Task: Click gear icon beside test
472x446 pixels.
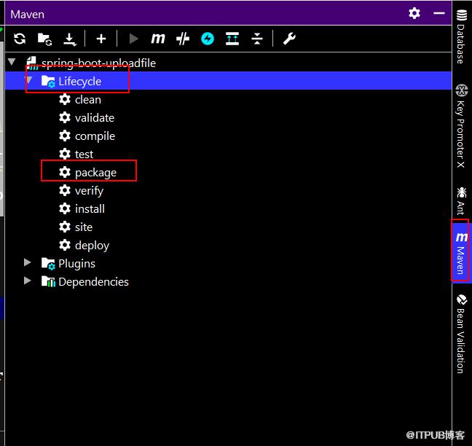Action: (65, 154)
